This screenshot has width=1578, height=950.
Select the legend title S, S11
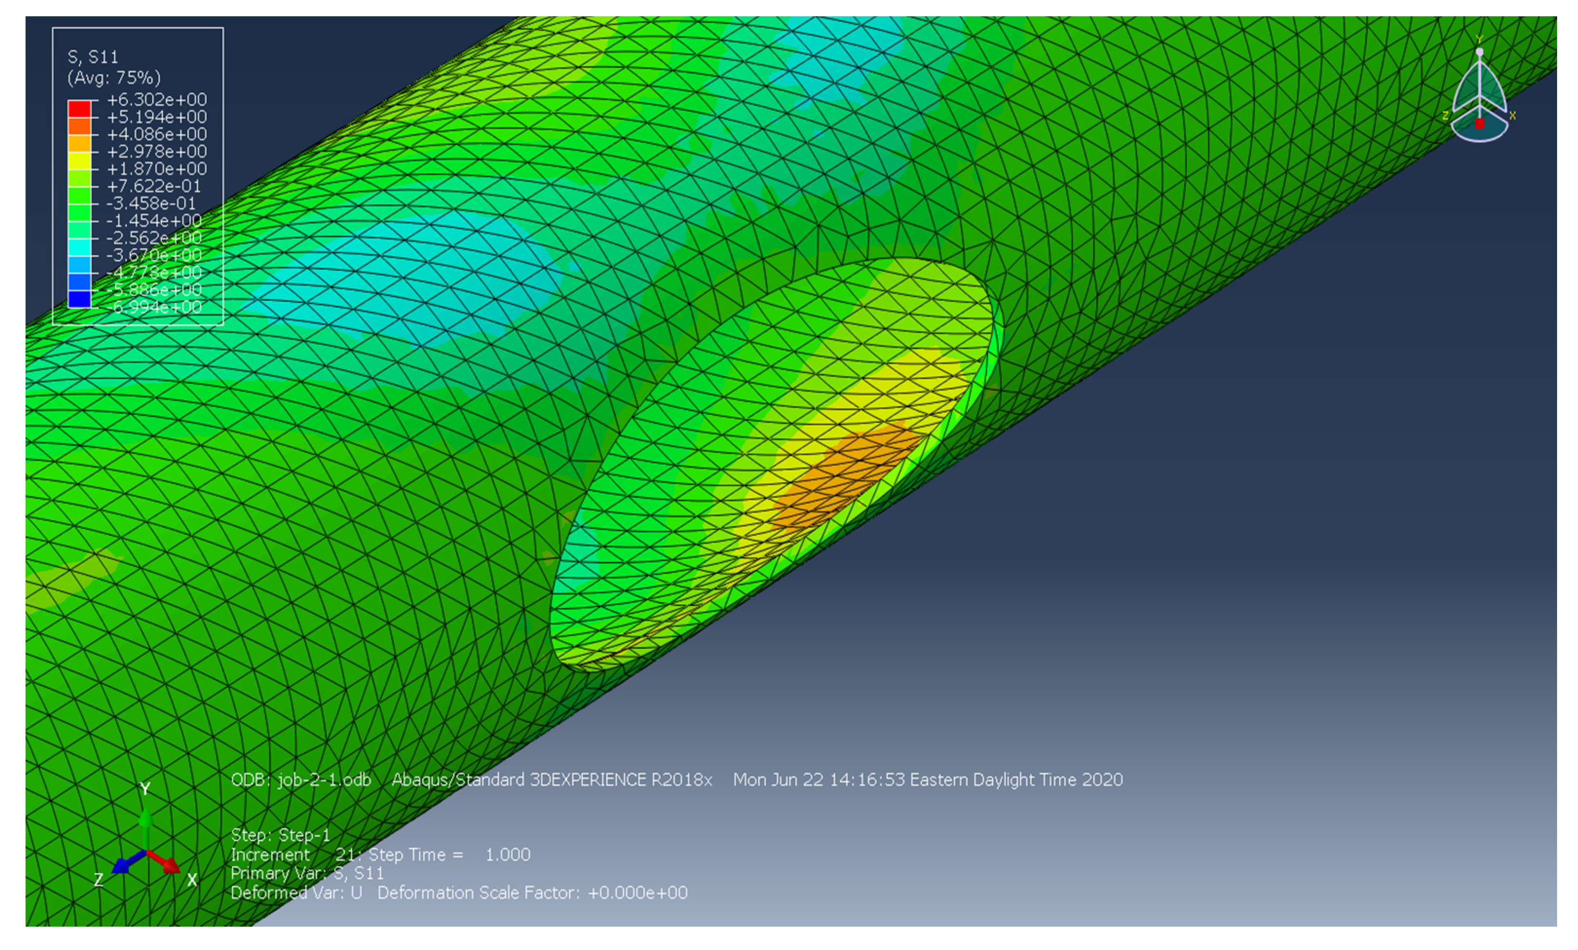coord(94,57)
